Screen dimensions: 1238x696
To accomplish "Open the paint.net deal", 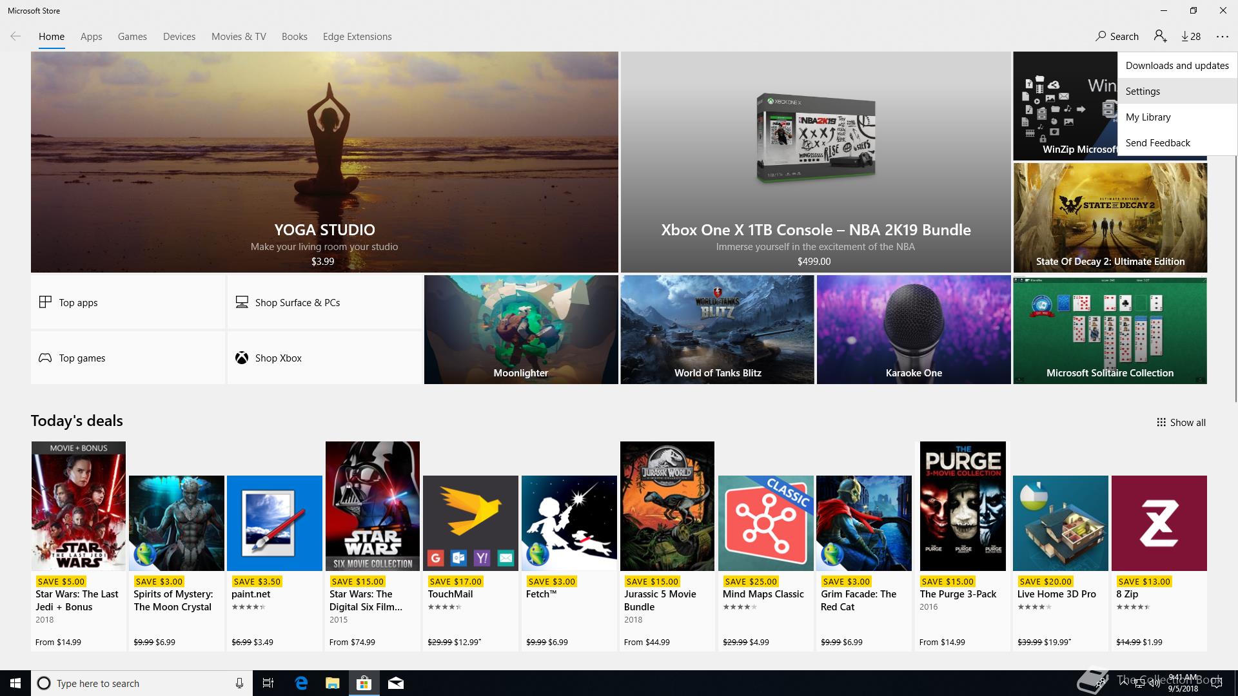I will [x=275, y=563].
